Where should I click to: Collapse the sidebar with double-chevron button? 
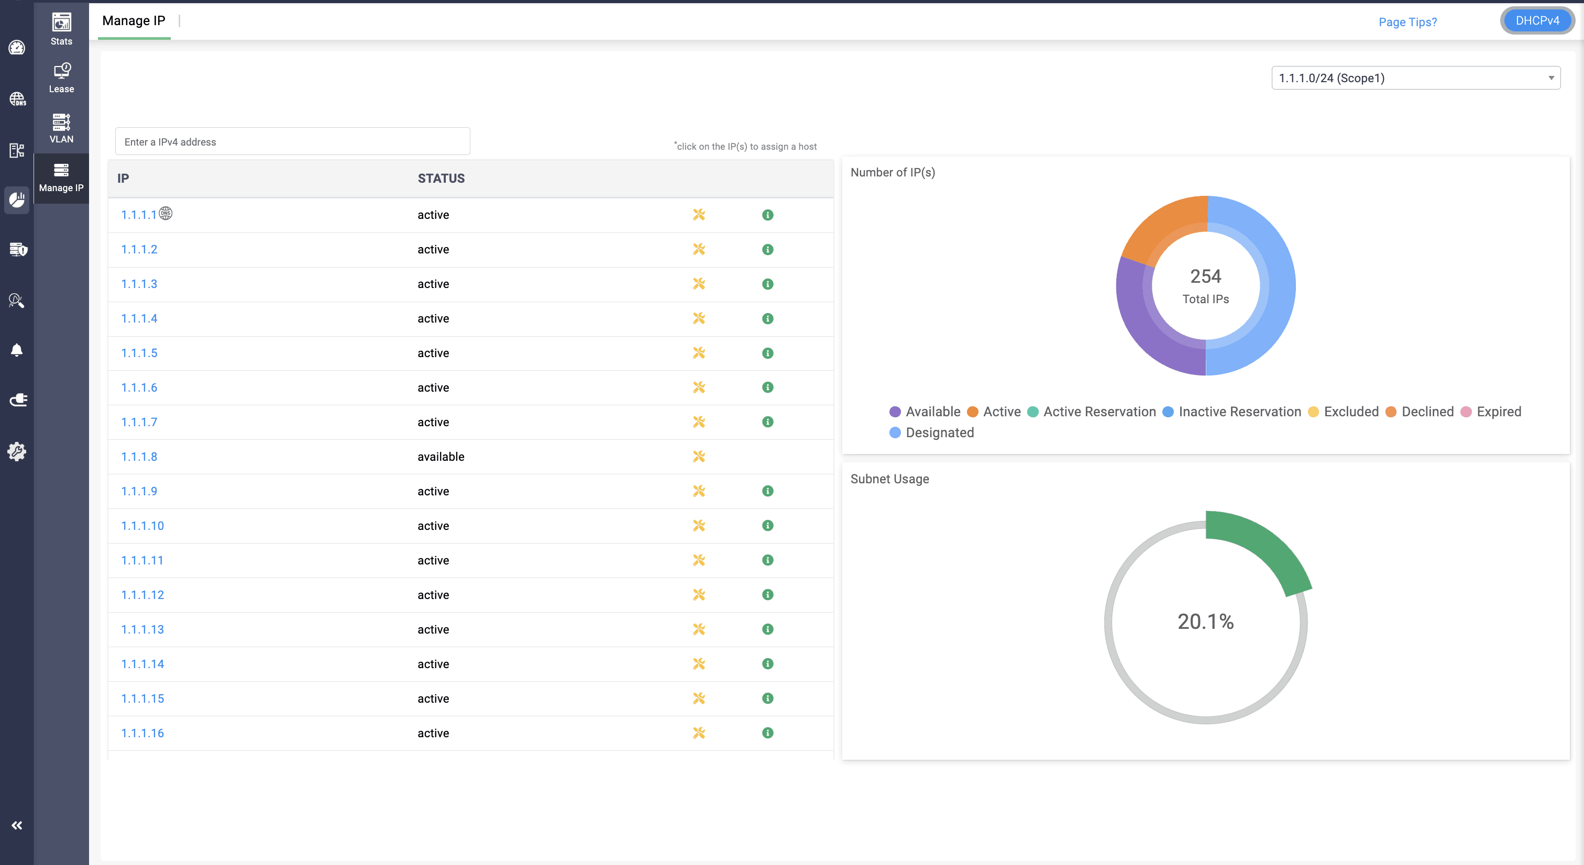point(17,825)
